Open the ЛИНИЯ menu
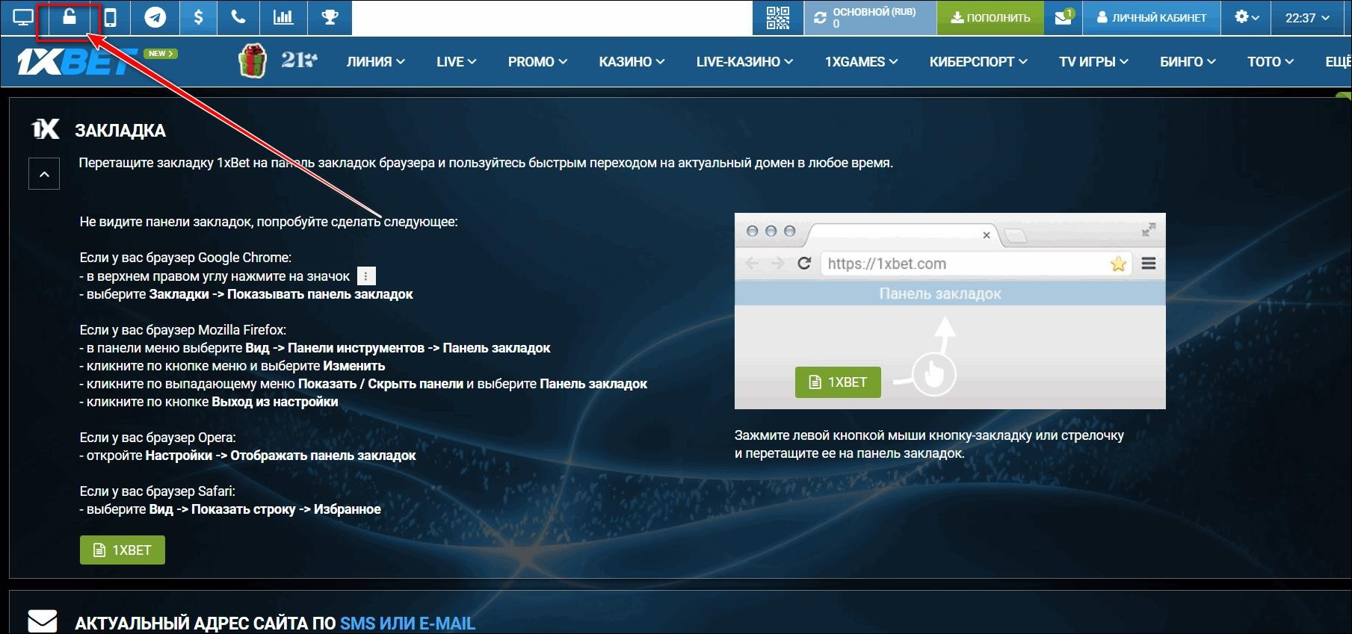Viewport: 1352px width, 634px height. click(375, 62)
